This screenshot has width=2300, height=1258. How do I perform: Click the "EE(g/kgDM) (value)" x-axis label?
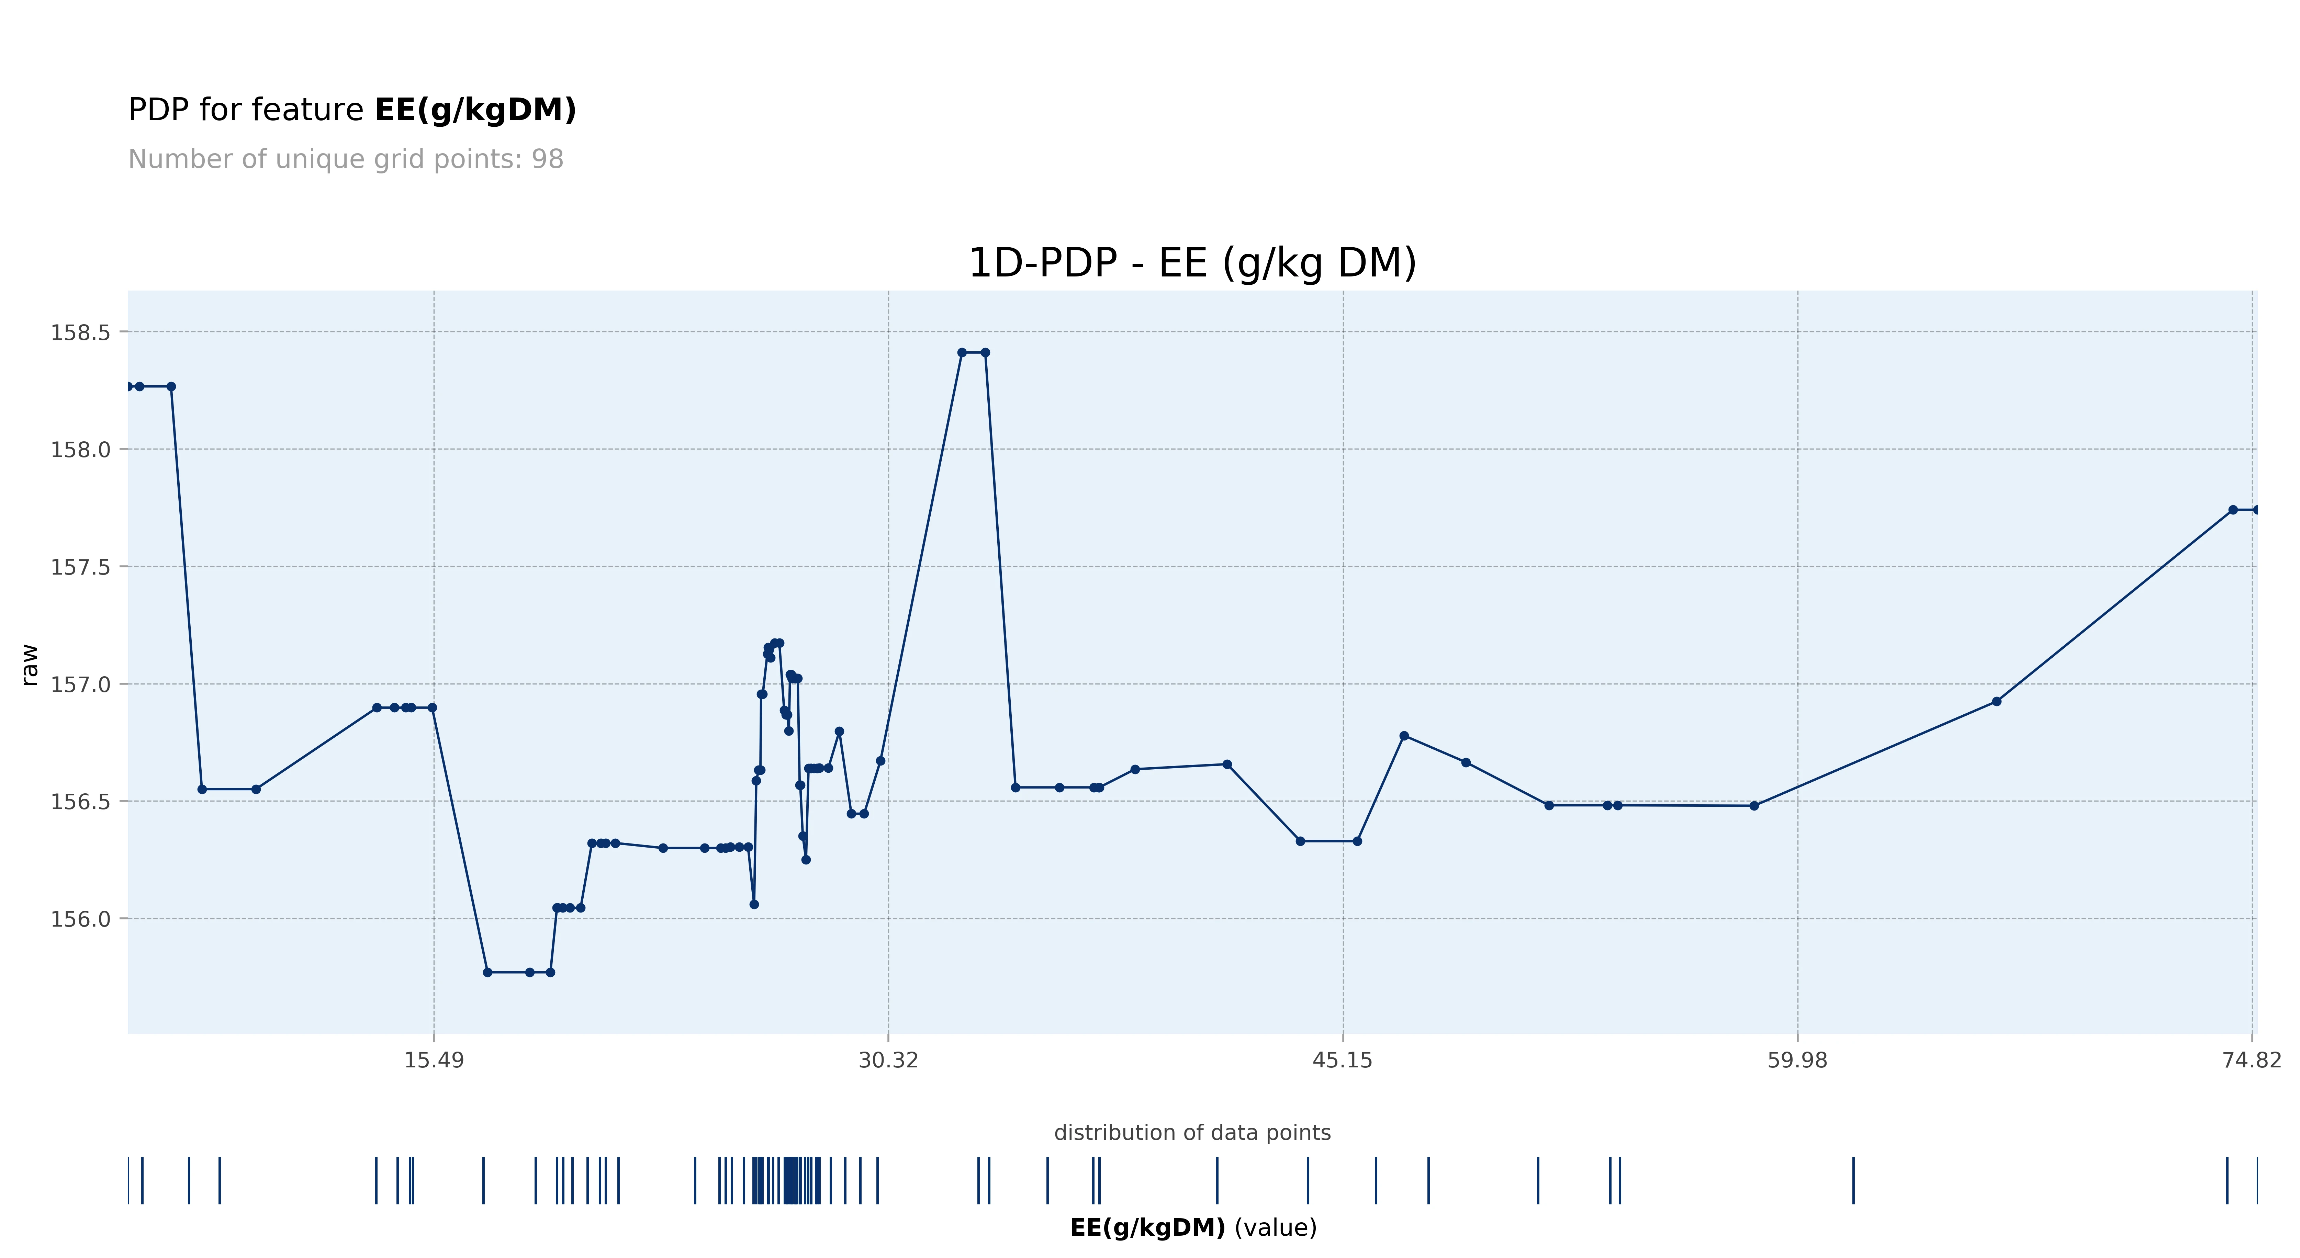(1193, 1228)
